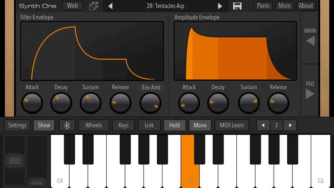
Task: Open the About page
Action: pyautogui.click(x=306, y=6)
